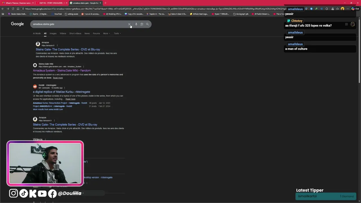Close the EMPIRE - STORY (VISUALIZER) tab
The width and height of the screenshot is (361, 203).
point(67,3)
